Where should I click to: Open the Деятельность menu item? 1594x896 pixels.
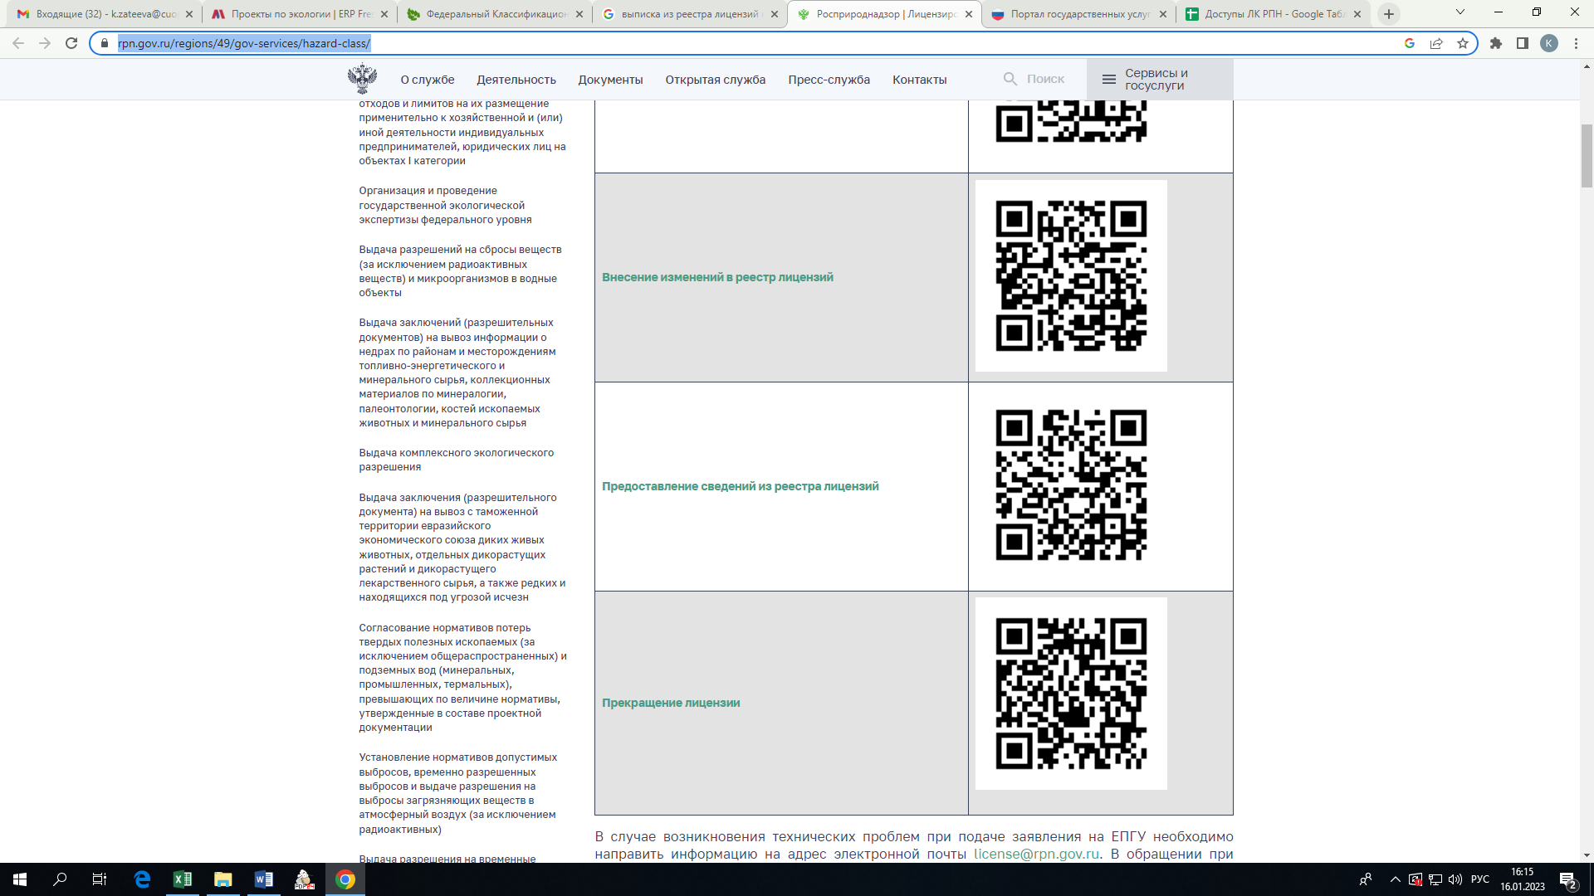click(516, 80)
